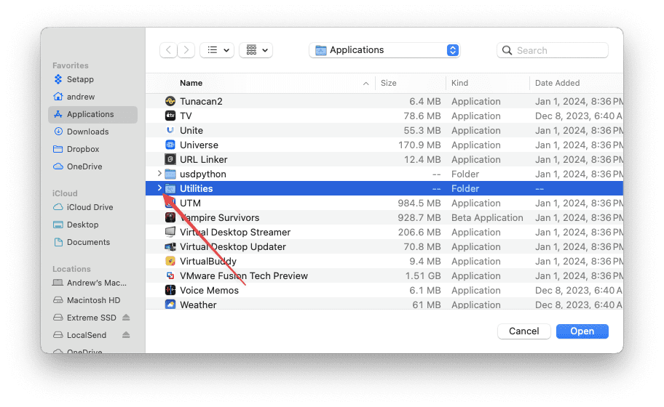664x407 pixels.
Task: Click the TV app icon
Action: tap(170, 116)
